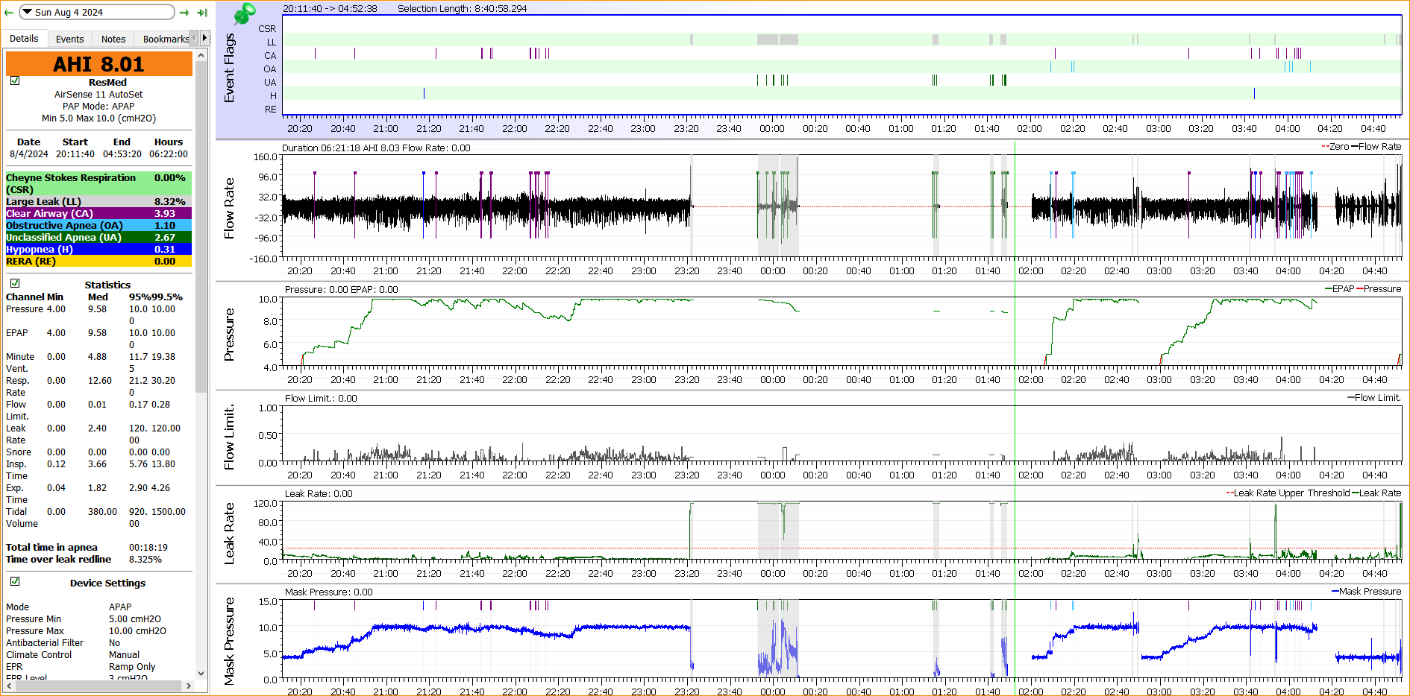
Task: Click the OA row label in Event Flags
Action: [x=270, y=69]
